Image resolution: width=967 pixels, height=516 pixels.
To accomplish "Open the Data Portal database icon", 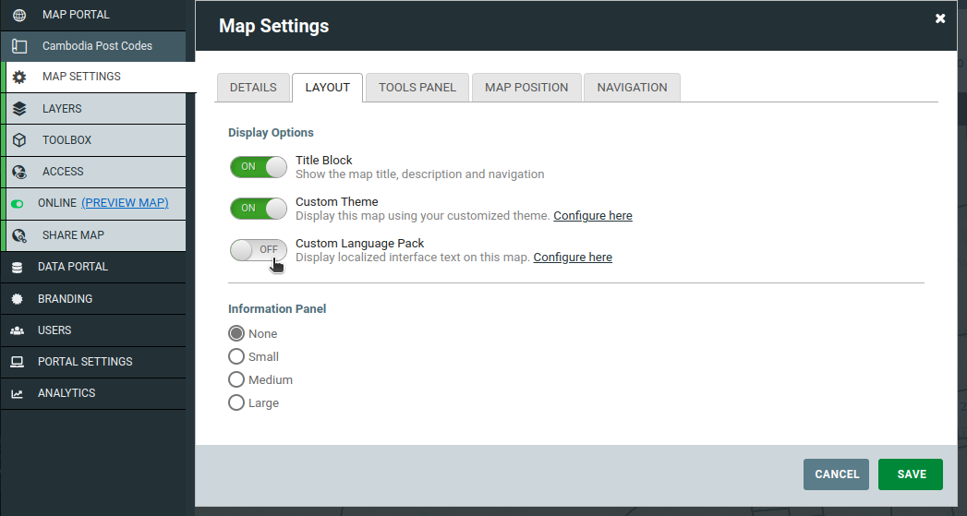I will point(18,267).
